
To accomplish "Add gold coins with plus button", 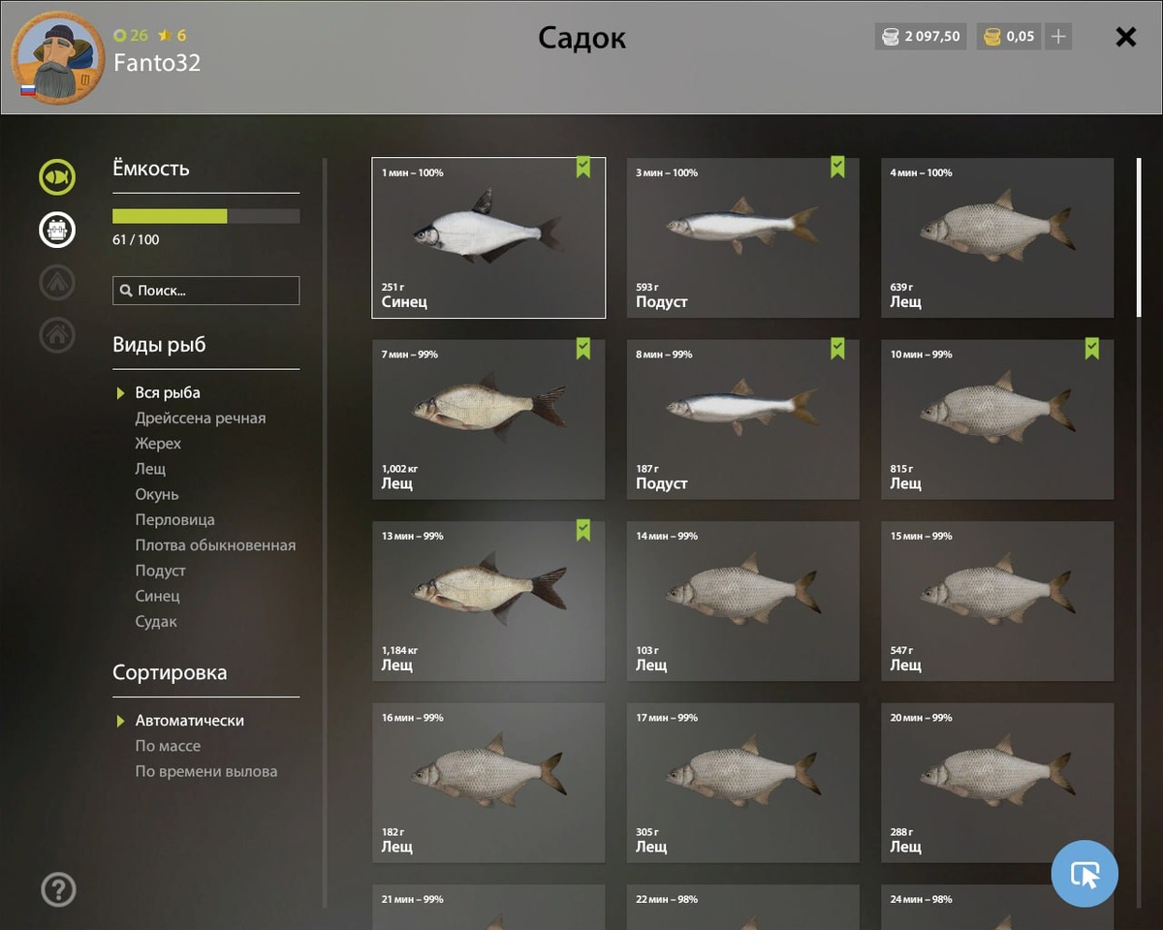I will (x=1058, y=37).
